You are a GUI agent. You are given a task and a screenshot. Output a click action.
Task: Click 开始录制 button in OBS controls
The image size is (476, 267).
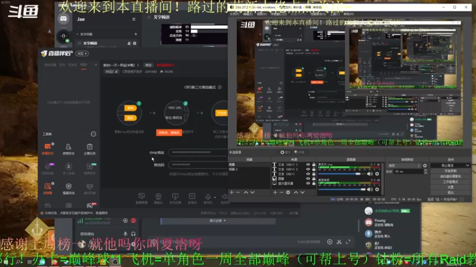(450, 171)
